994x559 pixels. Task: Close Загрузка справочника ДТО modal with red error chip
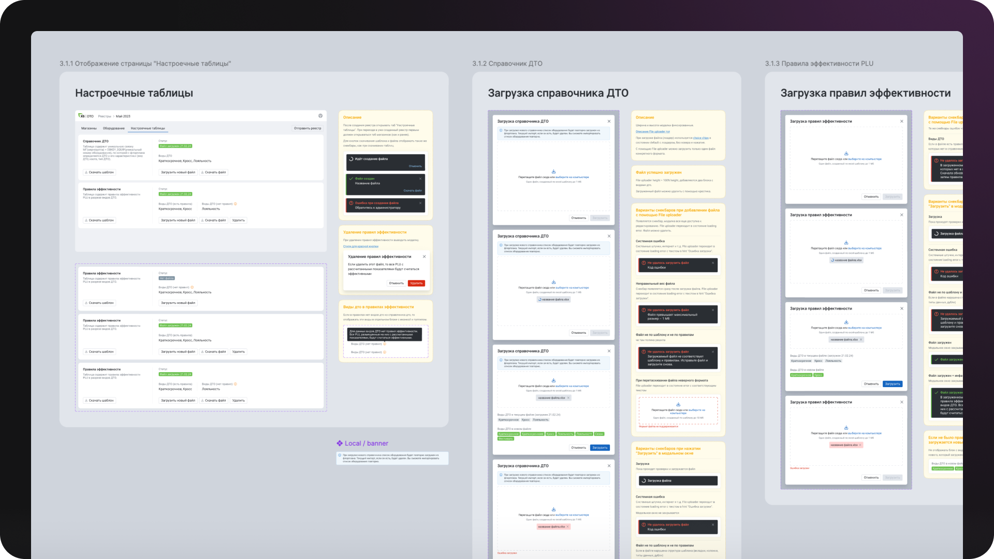[609, 466]
